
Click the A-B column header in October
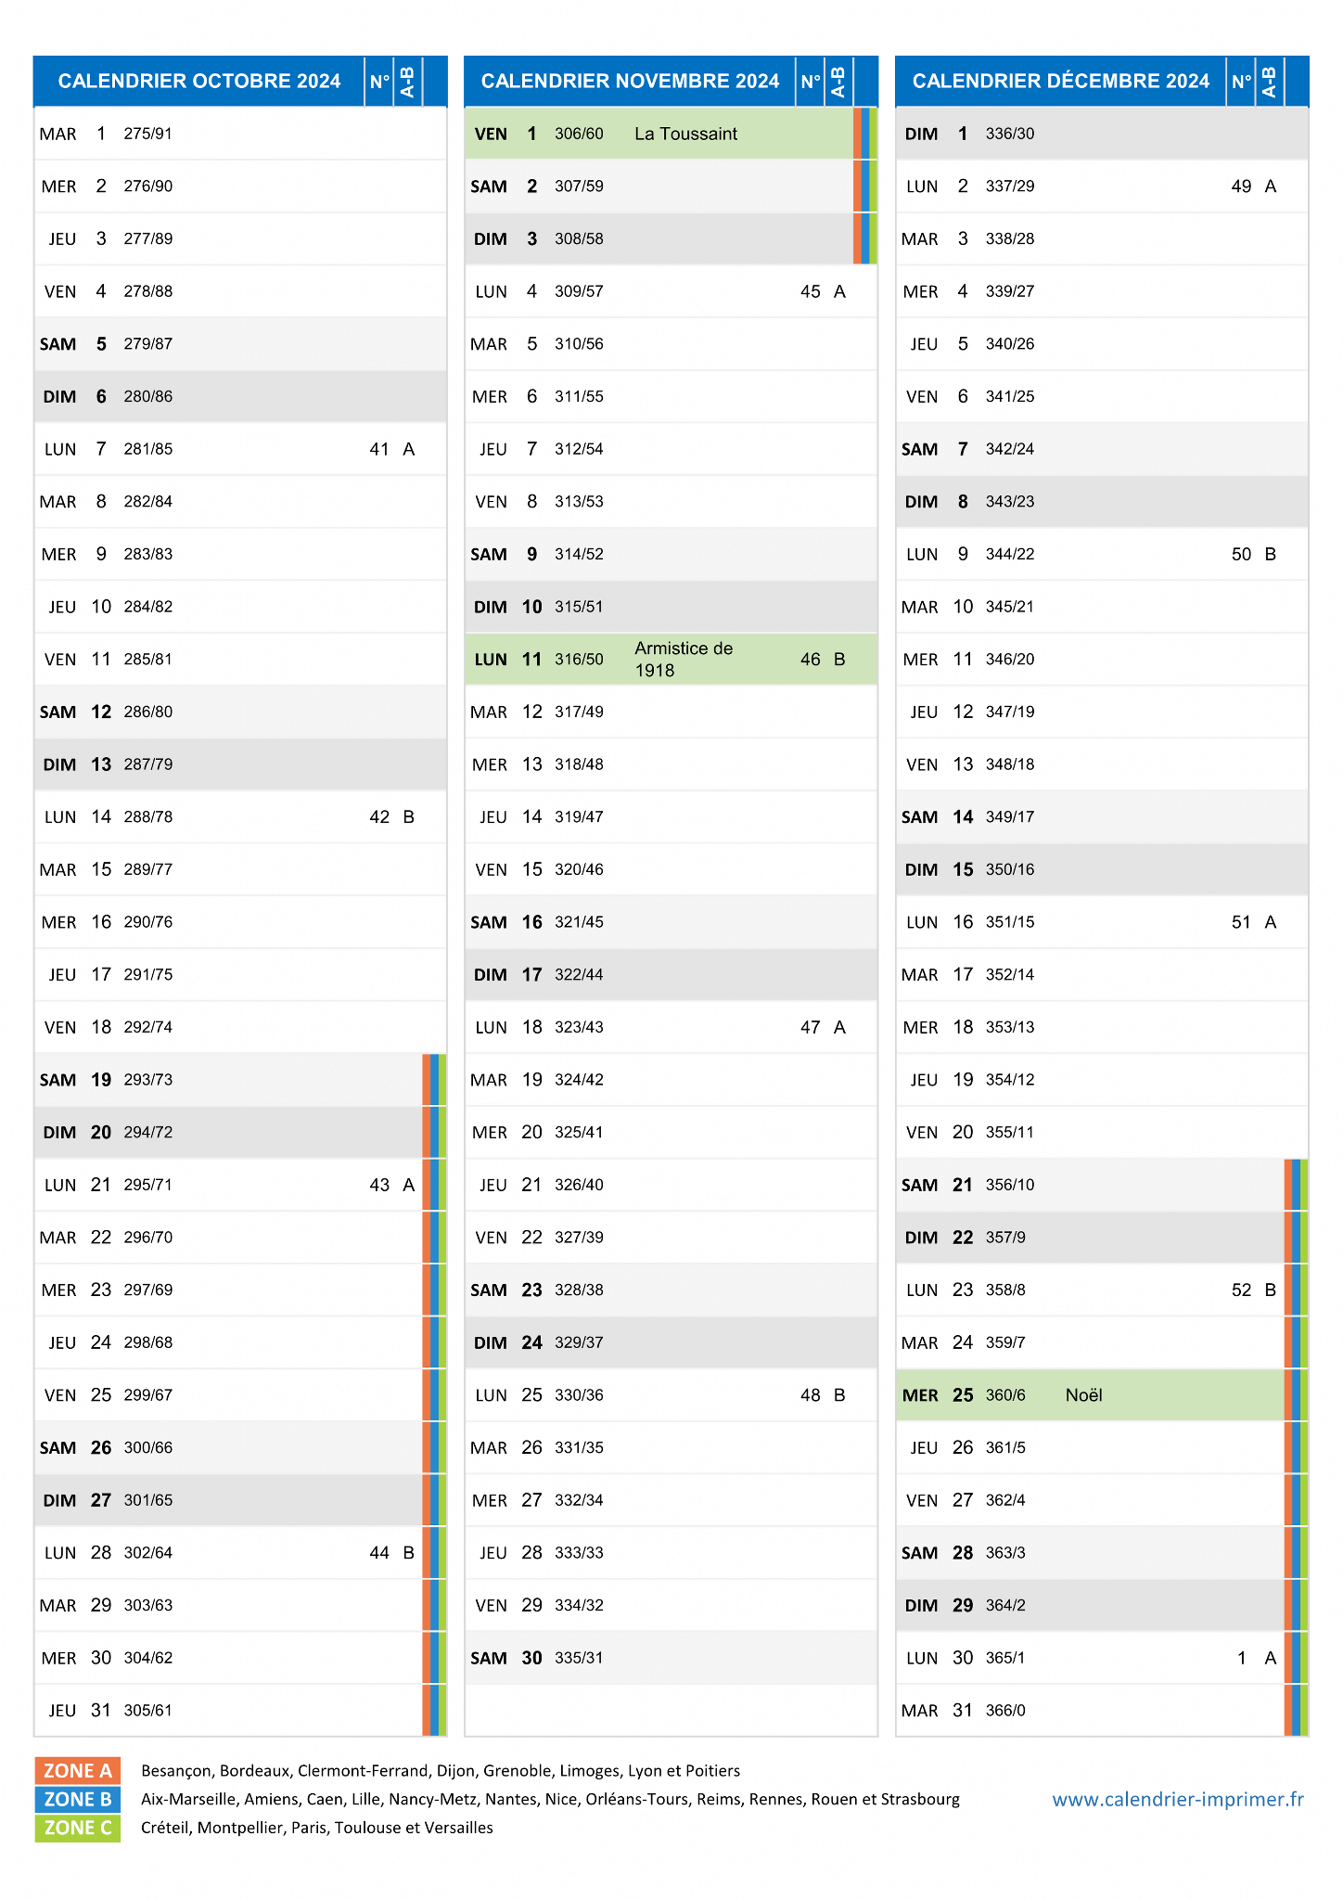(408, 82)
